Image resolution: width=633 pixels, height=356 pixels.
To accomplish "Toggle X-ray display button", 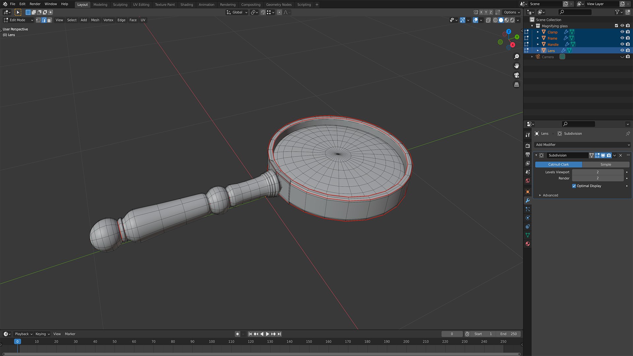I will [488, 20].
